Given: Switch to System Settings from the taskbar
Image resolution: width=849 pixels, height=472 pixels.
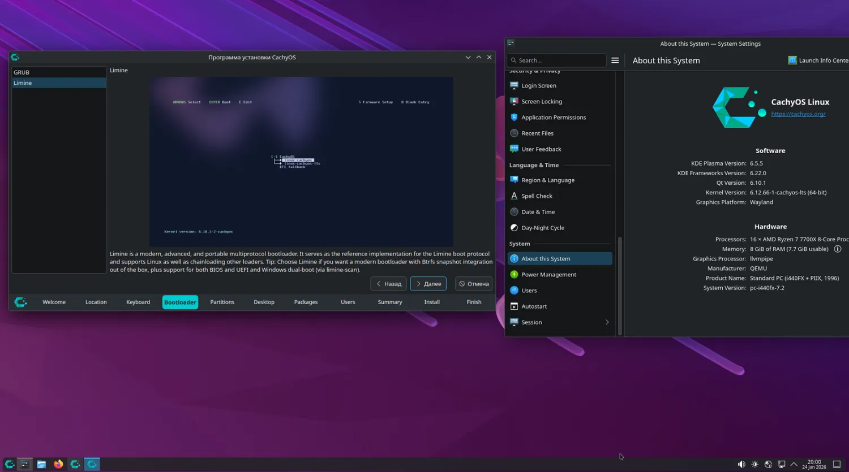Looking at the screenshot, I should point(24,464).
